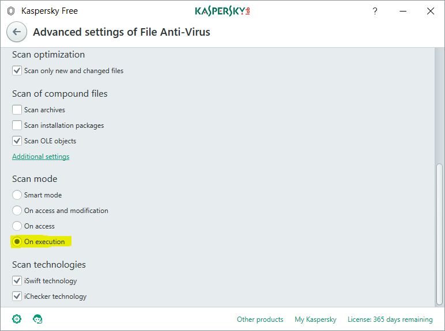Click the Kaspersky Lab logo
Screen dimensions: 445x331
pos(223,11)
